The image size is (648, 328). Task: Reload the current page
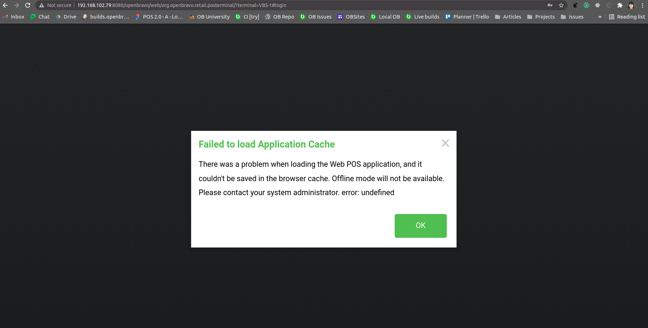28,5
